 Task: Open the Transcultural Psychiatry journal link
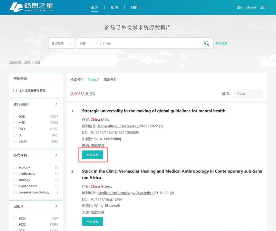tap(118, 126)
